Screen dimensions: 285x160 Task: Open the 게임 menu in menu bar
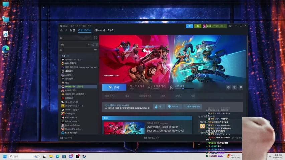pyautogui.click(x=84, y=26)
